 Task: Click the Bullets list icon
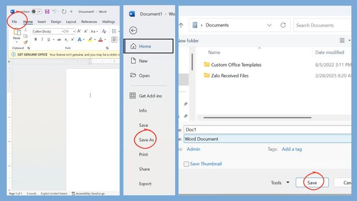[114, 31]
